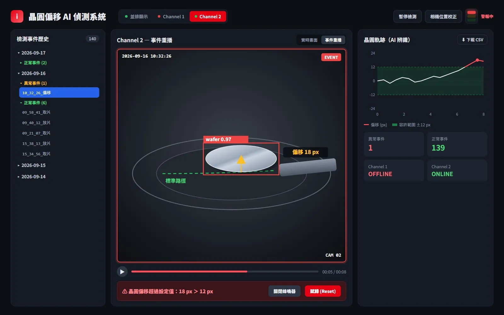Click the Channel 2 ONLINE status card

click(457, 171)
